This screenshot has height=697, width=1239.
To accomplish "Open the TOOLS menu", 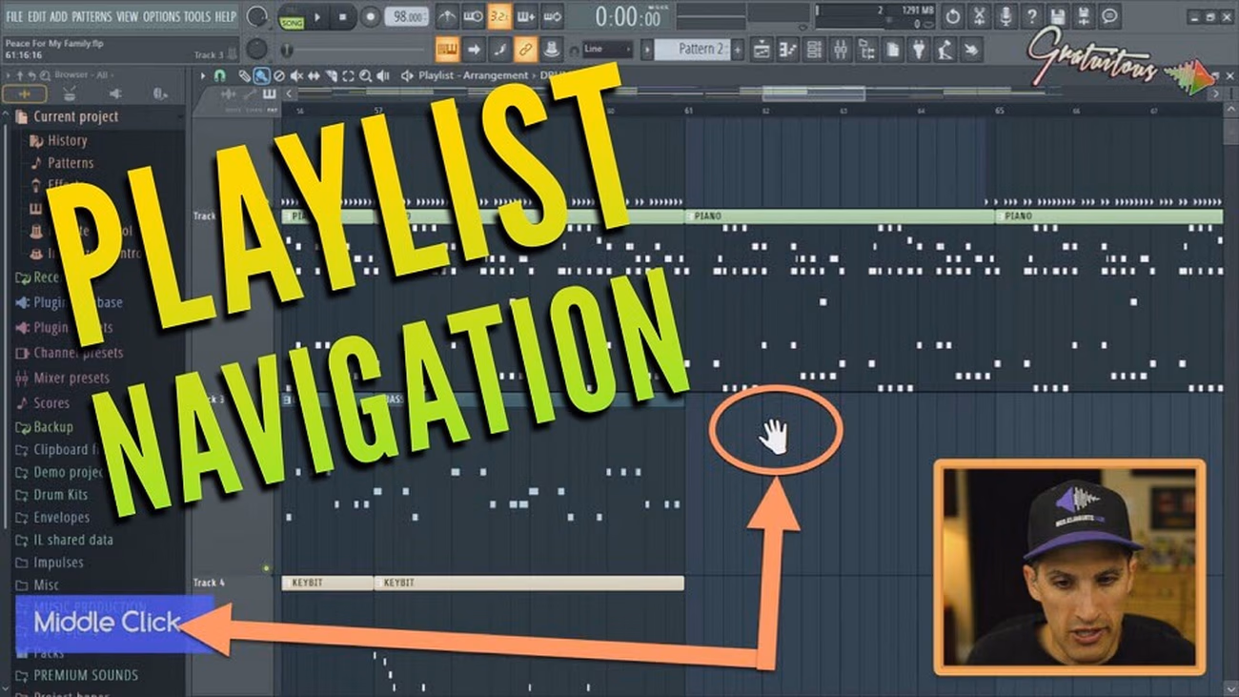I will (197, 16).
